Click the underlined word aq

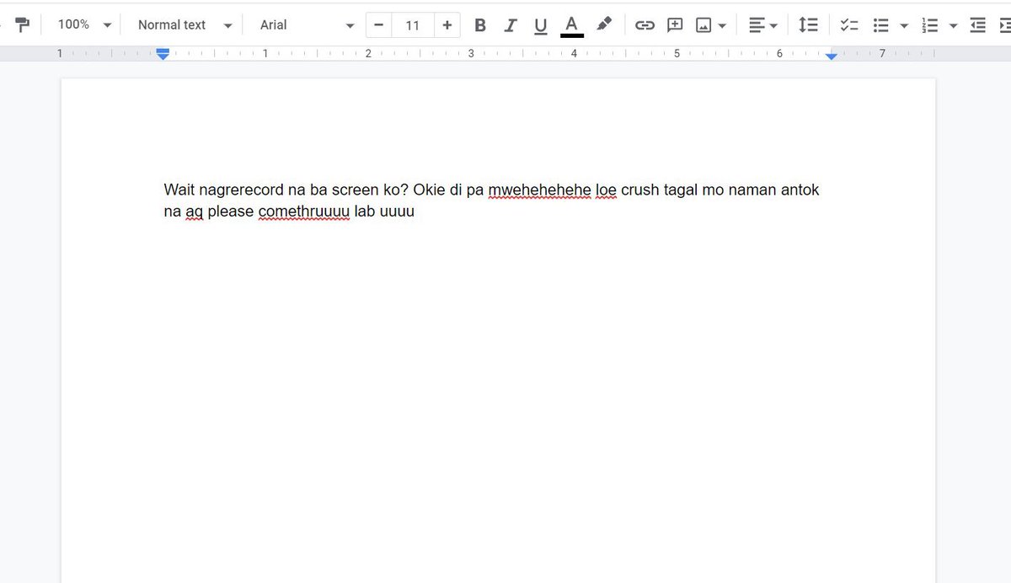click(195, 211)
